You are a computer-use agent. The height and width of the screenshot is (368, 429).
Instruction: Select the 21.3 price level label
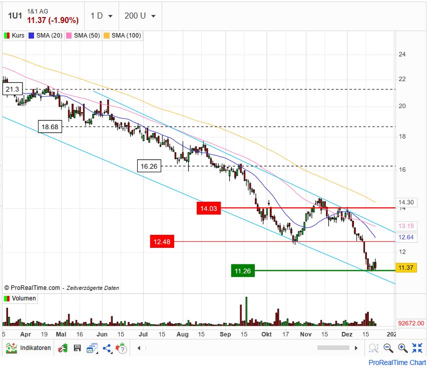click(x=13, y=89)
